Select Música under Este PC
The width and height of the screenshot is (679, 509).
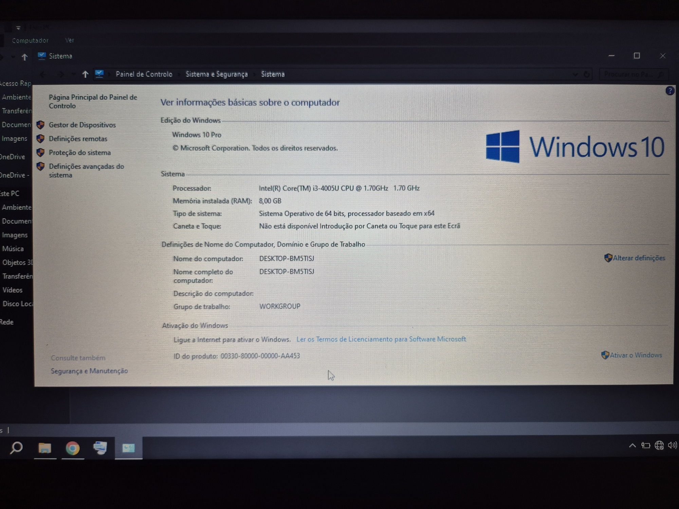(x=13, y=249)
